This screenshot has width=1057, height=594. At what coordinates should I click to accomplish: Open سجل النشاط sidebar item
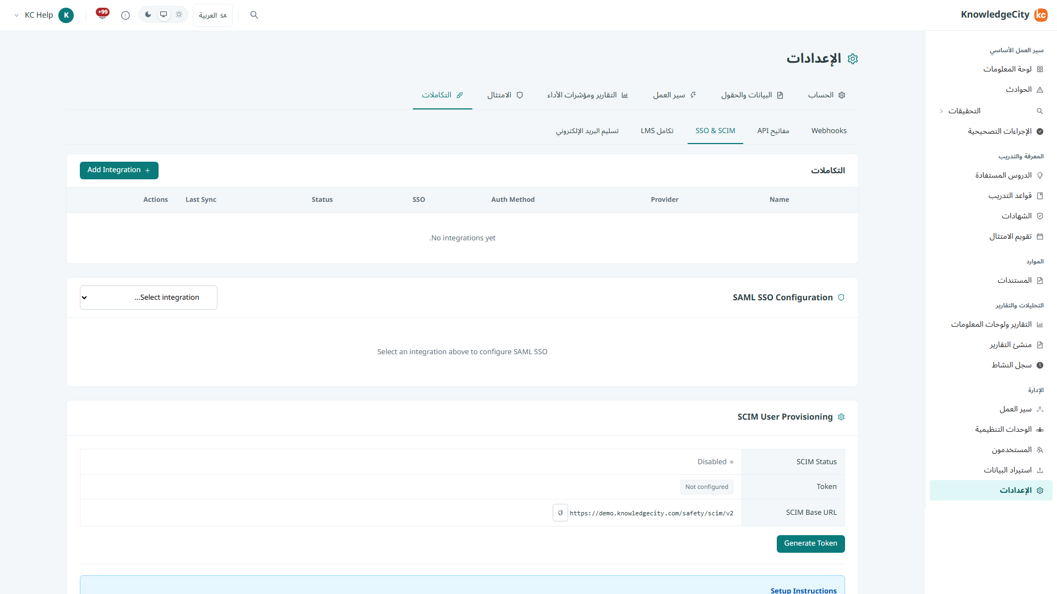991,365
